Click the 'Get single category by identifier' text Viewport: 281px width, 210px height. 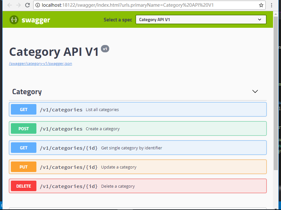click(x=132, y=148)
